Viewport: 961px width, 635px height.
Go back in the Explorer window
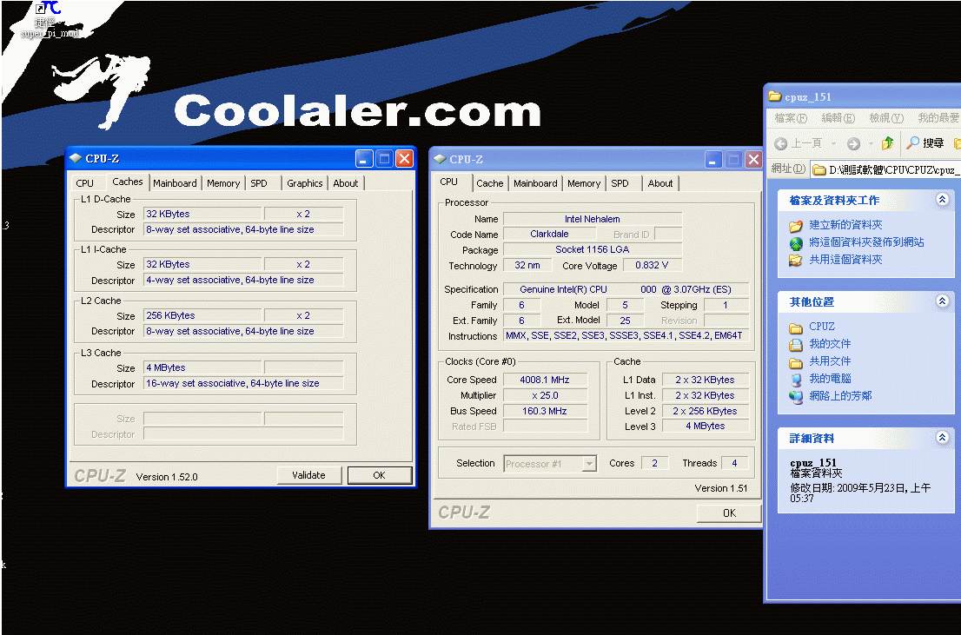[798, 143]
